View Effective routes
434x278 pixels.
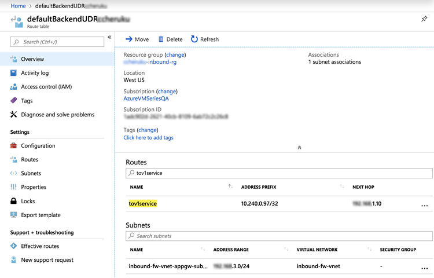coord(40,247)
